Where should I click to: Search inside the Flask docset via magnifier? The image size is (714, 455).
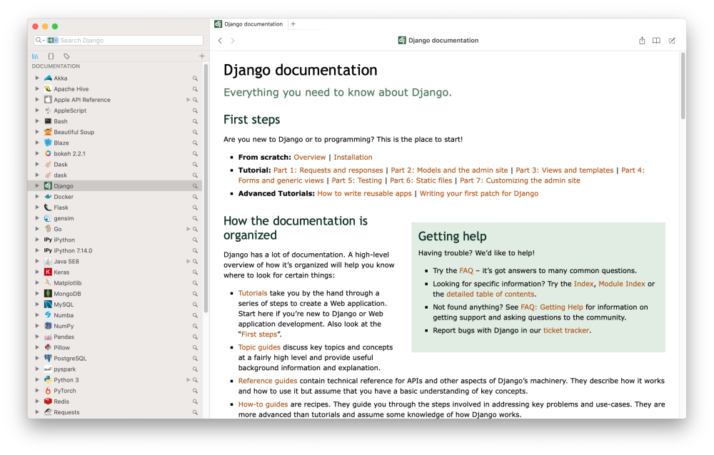coord(195,208)
